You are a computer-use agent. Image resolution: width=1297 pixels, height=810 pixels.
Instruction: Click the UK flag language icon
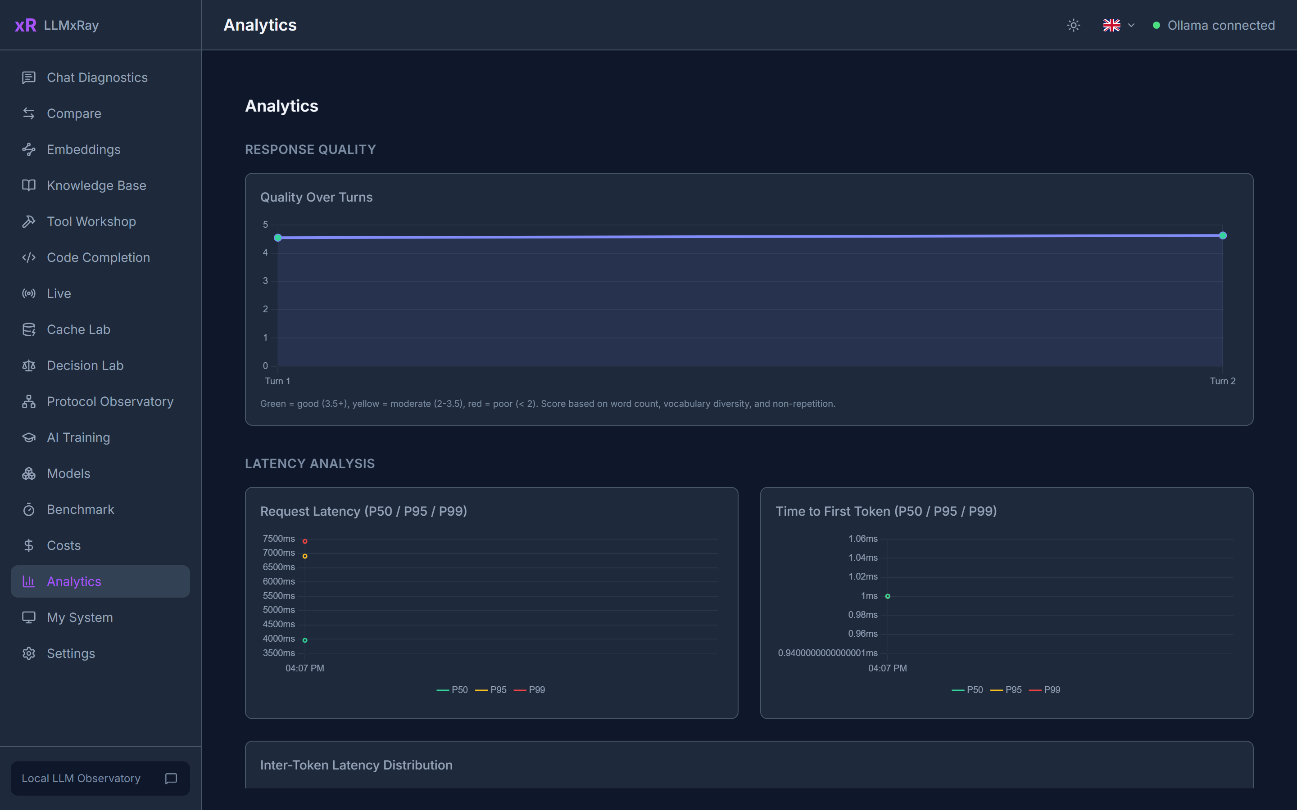(1111, 25)
